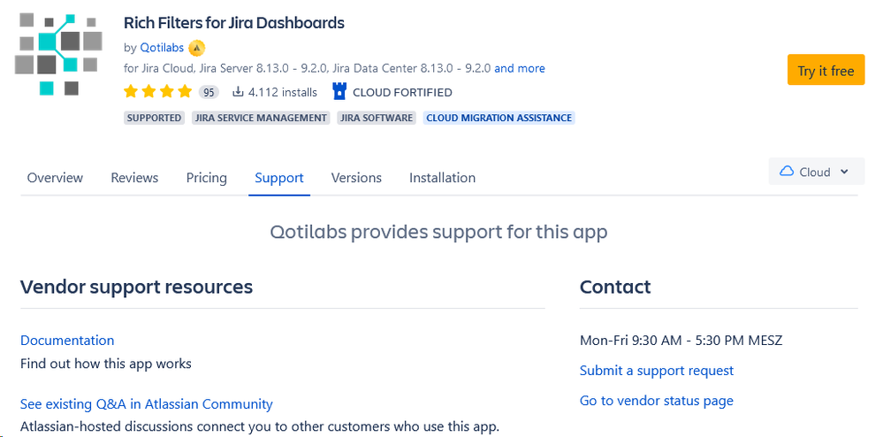Open the Documentation link
883x437 pixels.
click(x=67, y=340)
